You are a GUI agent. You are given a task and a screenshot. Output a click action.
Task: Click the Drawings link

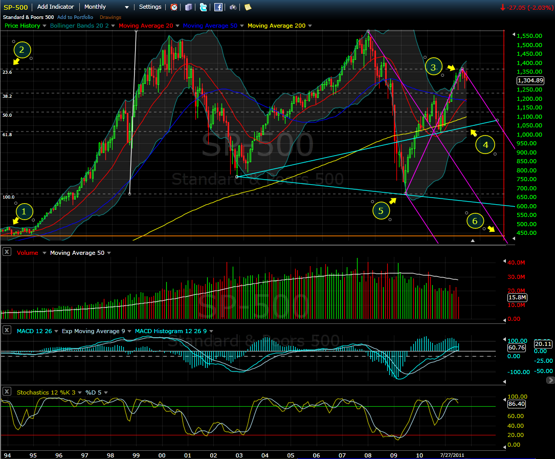[x=110, y=17]
